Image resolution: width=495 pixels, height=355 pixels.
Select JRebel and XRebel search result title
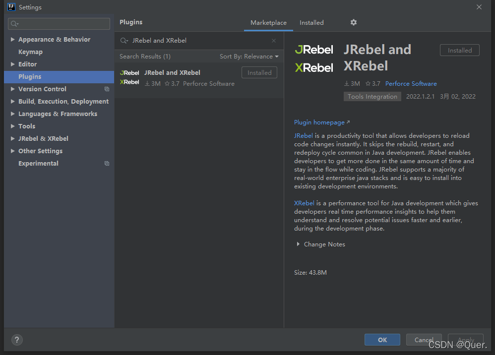pyautogui.click(x=172, y=72)
